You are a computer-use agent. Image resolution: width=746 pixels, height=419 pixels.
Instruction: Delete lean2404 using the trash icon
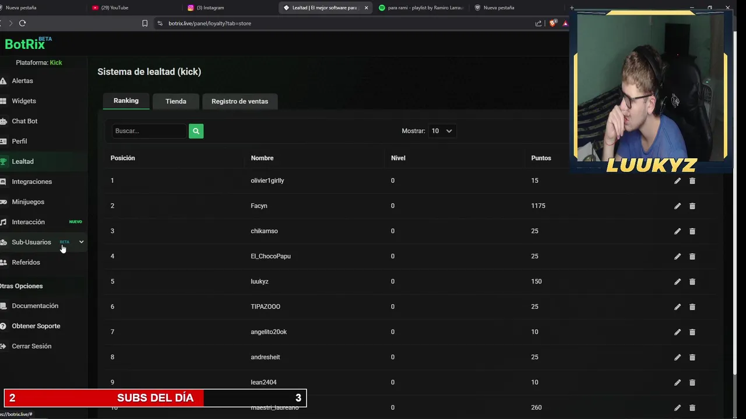click(692, 382)
